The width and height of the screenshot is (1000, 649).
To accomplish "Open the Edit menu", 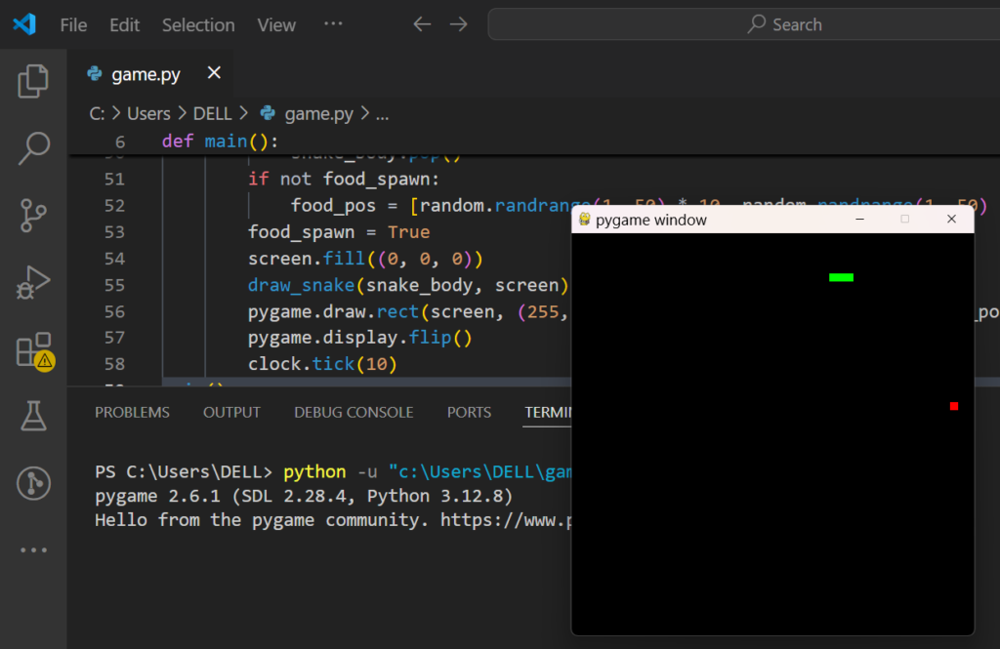I will tap(124, 24).
